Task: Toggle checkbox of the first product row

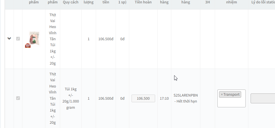Action: coord(18,39)
